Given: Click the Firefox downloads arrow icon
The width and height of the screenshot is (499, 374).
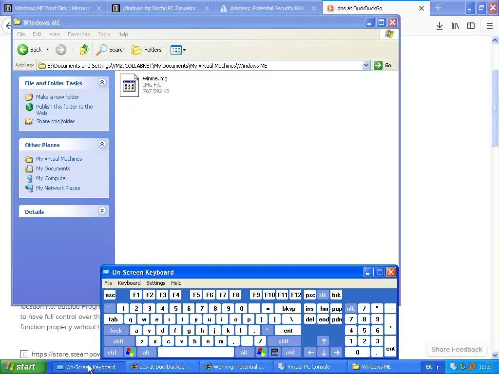Looking at the screenshot, I should point(440,26).
